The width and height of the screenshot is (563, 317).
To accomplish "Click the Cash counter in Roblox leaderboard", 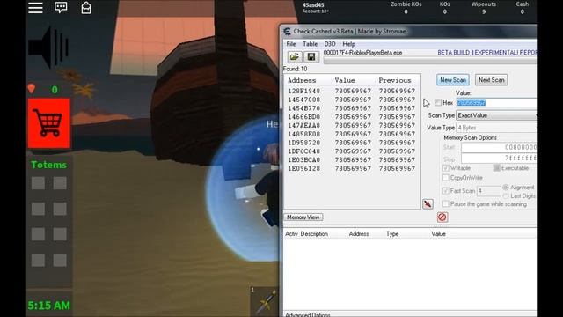I will pos(522,8).
